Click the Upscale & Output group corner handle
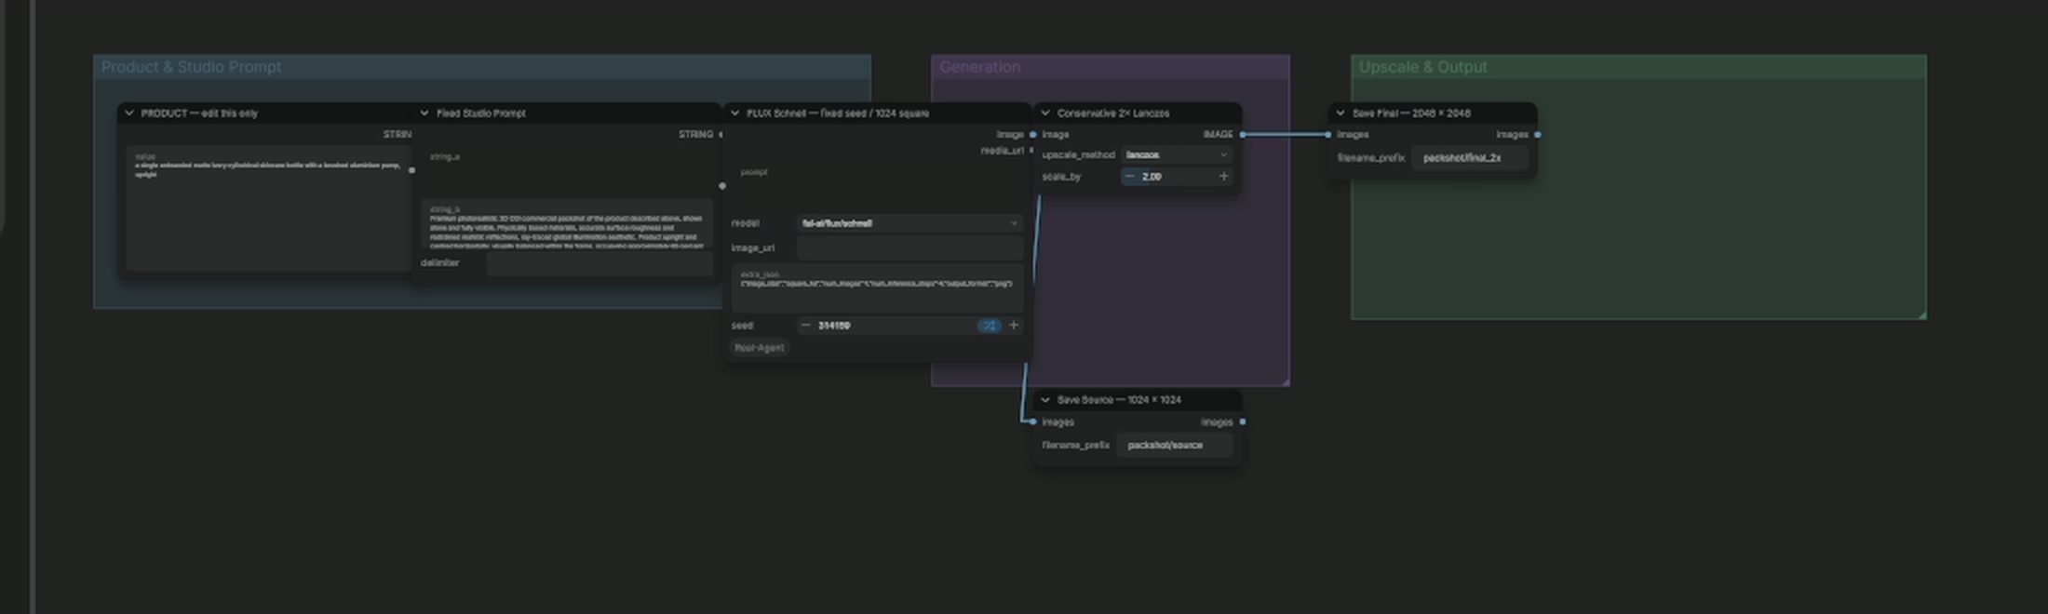The image size is (2048, 614). pos(1921,314)
